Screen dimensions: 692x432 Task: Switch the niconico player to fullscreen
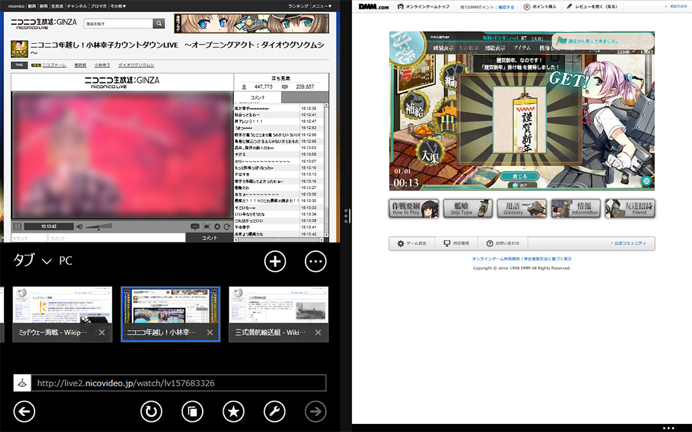[x=206, y=227]
